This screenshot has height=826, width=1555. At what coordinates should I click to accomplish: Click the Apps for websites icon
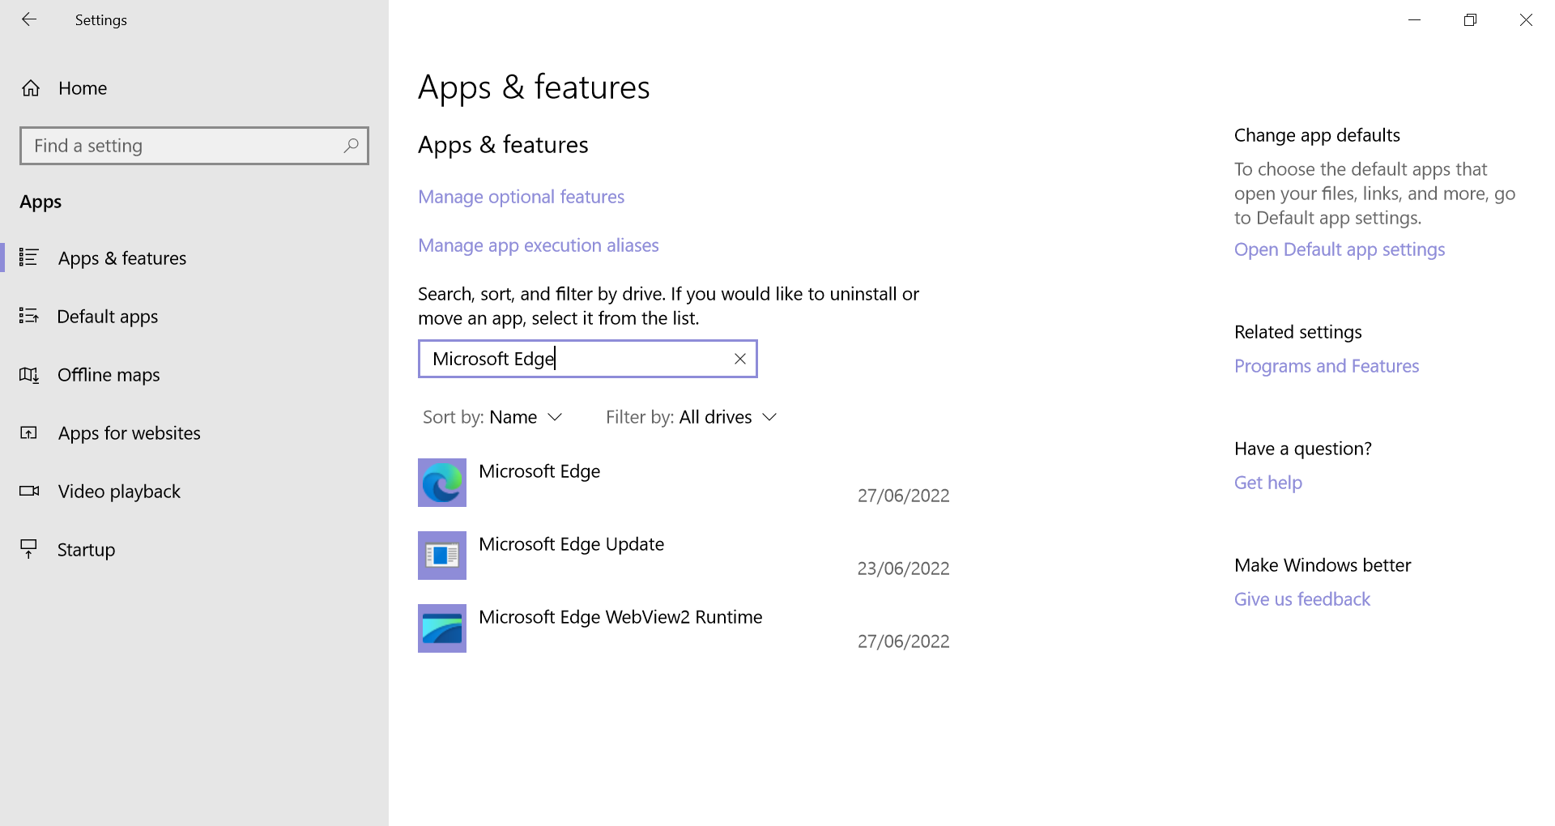coord(29,433)
